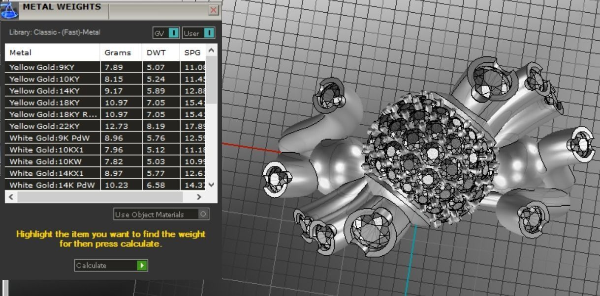Viewport: 600px width, 296px height.
Task: Select the Yellow Gold:10KY row
Action: tap(105, 79)
